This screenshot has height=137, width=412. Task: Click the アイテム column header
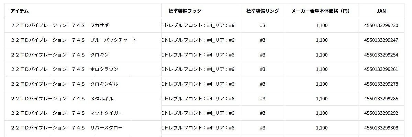click(20, 11)
